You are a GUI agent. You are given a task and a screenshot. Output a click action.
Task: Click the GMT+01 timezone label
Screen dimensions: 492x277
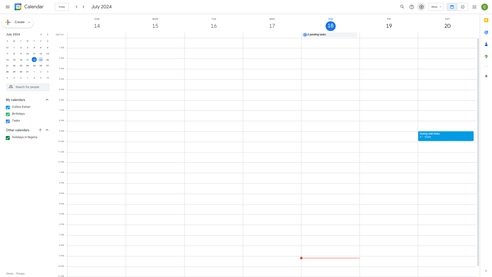click(x=60, y=35)
